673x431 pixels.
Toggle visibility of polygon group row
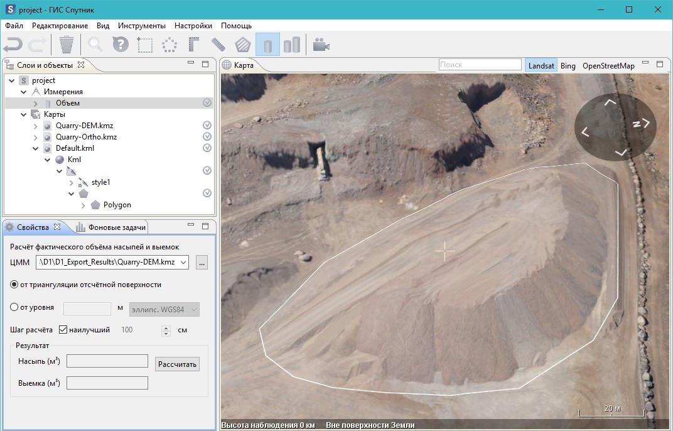pyautogui.click(x=207, y=193)
